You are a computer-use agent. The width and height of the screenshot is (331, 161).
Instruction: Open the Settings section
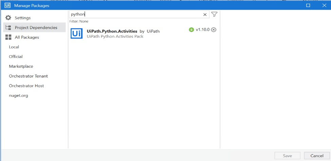coord(22,18)
